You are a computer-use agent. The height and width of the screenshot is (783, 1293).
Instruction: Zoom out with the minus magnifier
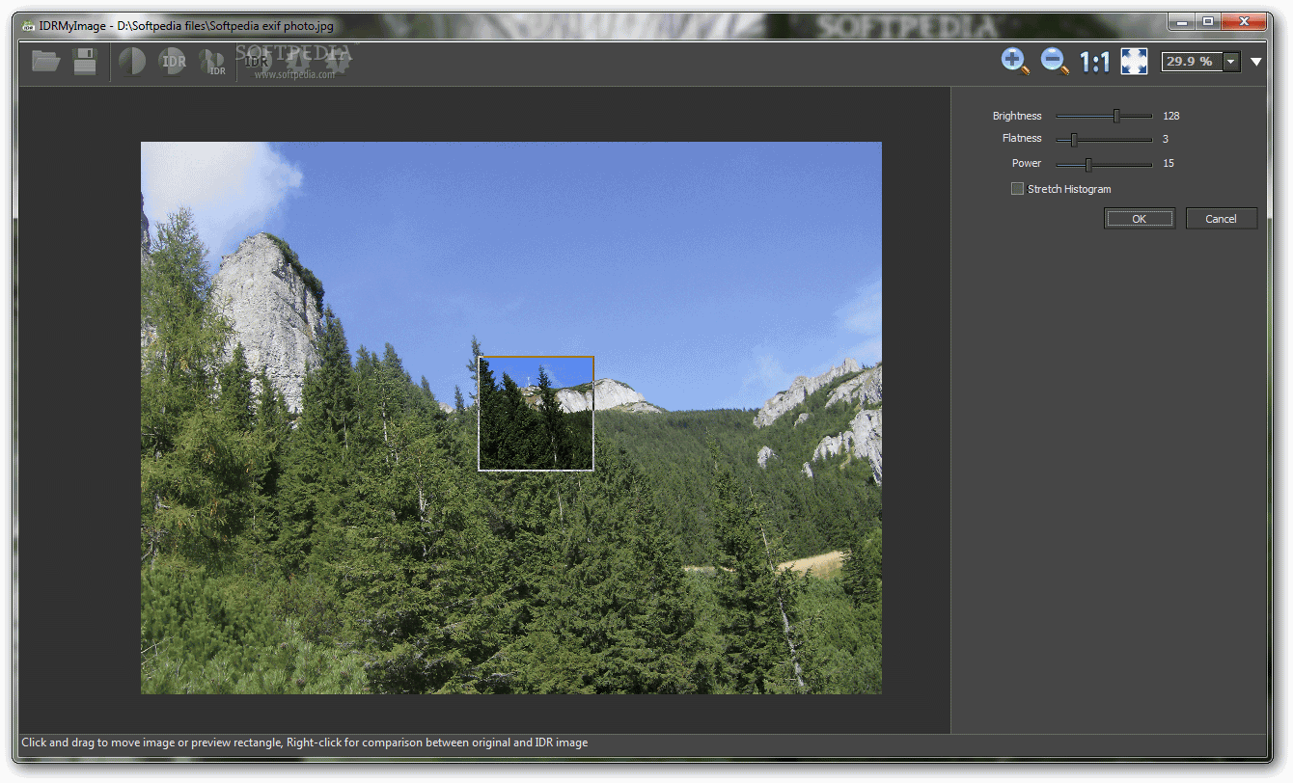(x=1054, y=62)
